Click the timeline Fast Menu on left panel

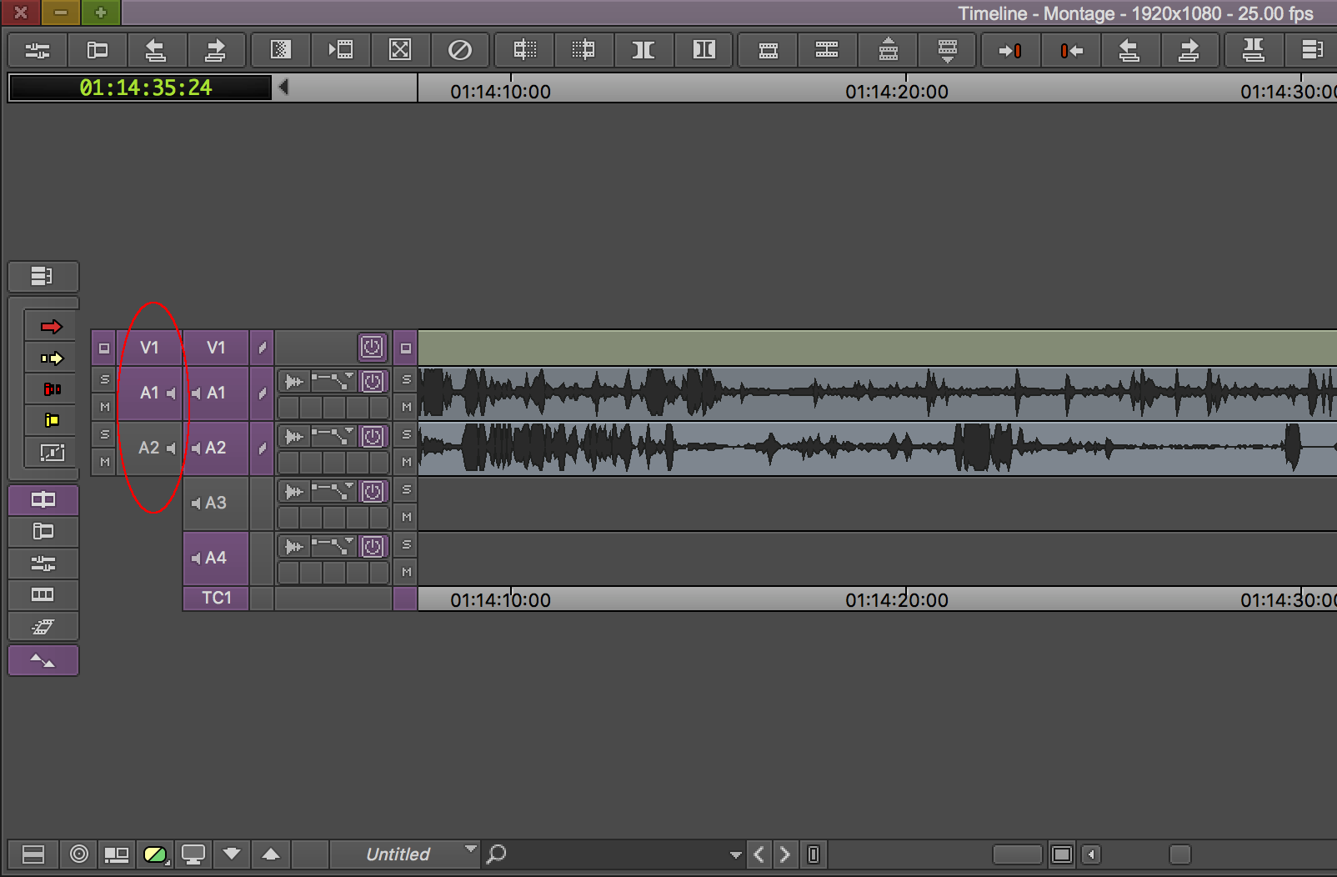click(x=43, y=276)
